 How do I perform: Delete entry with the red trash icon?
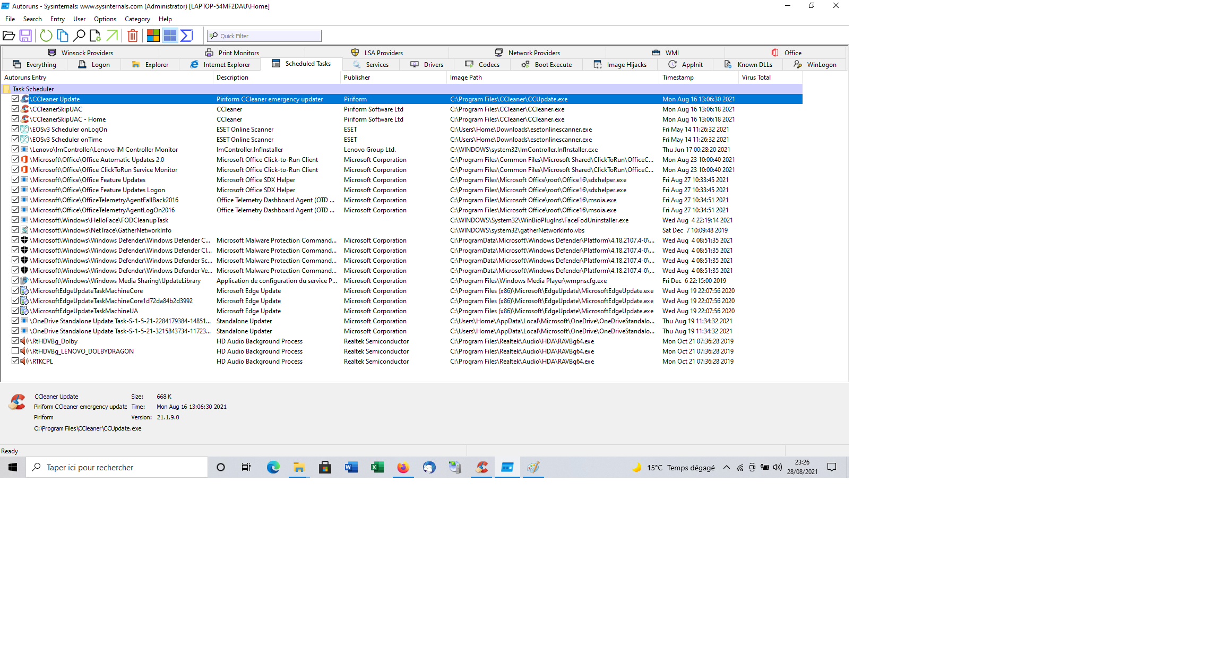click(x=133, y=36)
